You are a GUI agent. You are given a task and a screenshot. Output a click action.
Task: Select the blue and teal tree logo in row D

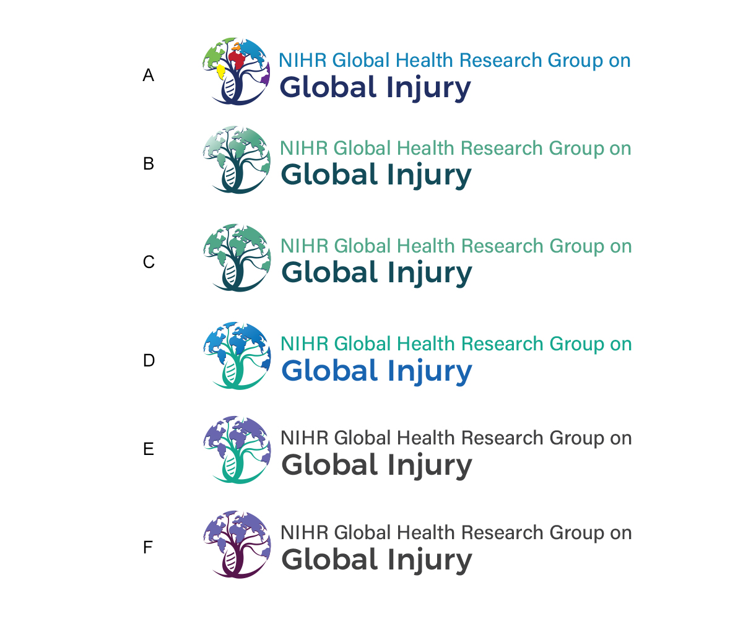pos(237,355)
